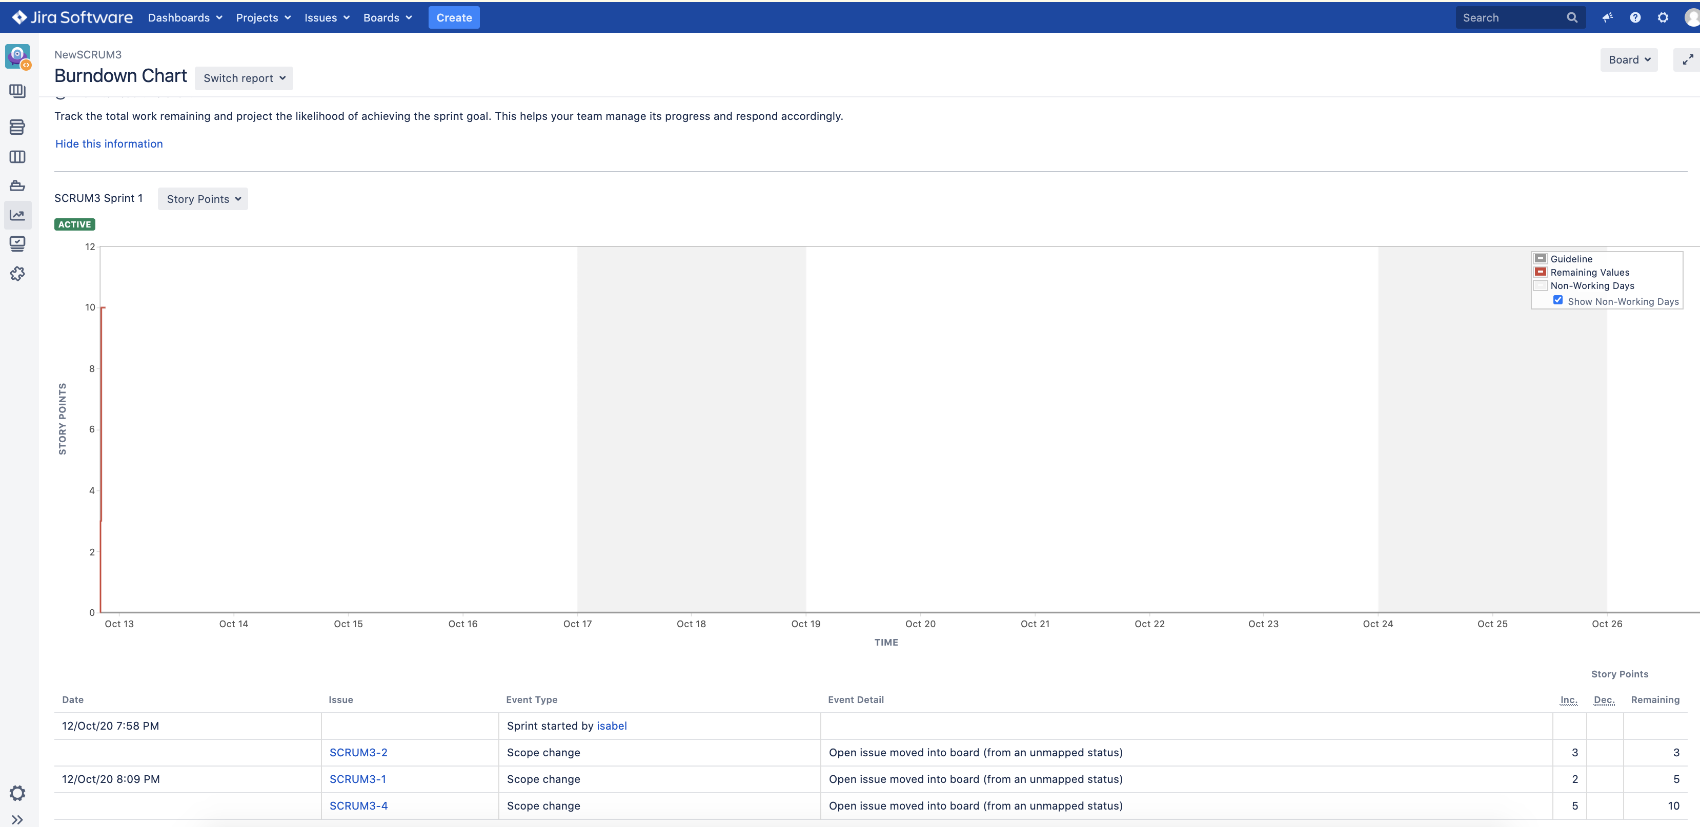Click Hide this information link
Viewport: 1700px width, 827px height.
coord(109,144)
